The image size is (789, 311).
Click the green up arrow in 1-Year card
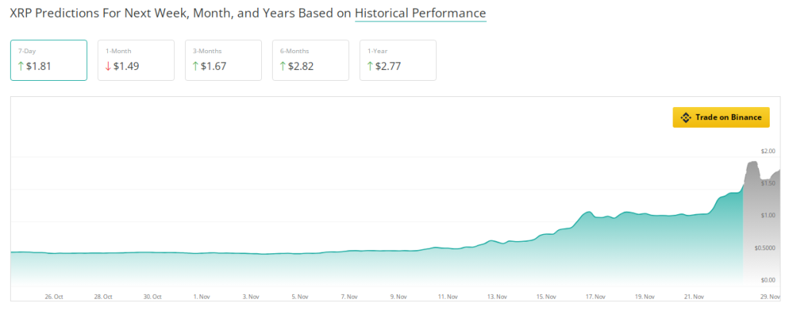point(370,66)
